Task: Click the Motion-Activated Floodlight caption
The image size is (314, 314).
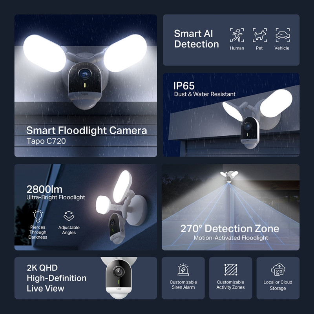Action: 231,238
